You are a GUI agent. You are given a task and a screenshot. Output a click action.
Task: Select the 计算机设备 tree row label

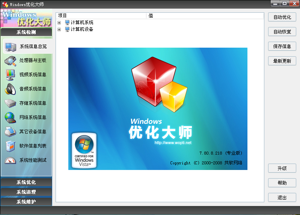coord(82,29)
